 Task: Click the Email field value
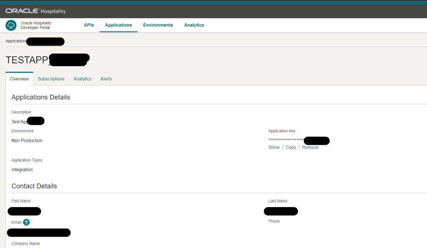39,233
